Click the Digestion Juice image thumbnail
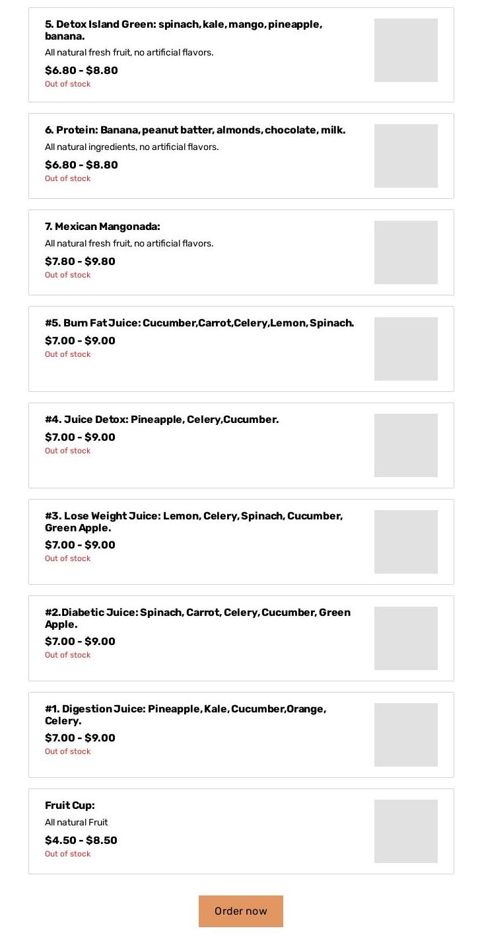 405,735
